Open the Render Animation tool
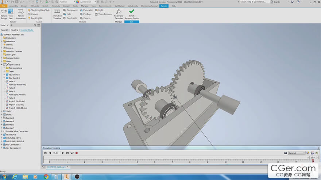The width and height of the screenshot is (321, 180). (21, 12)
